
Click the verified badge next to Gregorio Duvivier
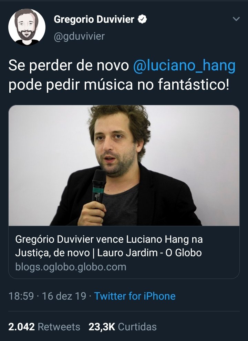142,19
